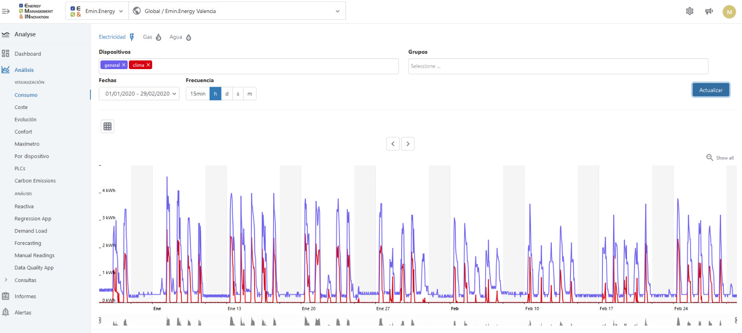Image resolution: width=742 pixels, height=333 pixels.
Task: Click the Show all magnifier icon
Action: (710, 158)
